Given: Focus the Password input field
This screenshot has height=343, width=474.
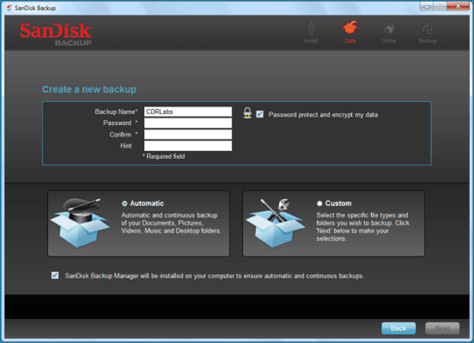Looking at the screenshot, I should (x=188, y=123).
